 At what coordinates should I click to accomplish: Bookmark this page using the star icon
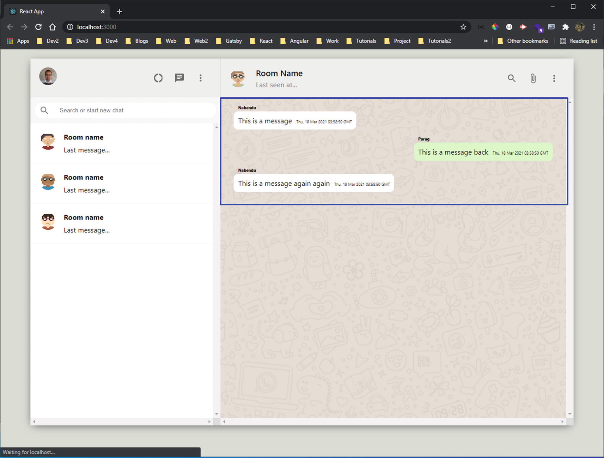463,27
